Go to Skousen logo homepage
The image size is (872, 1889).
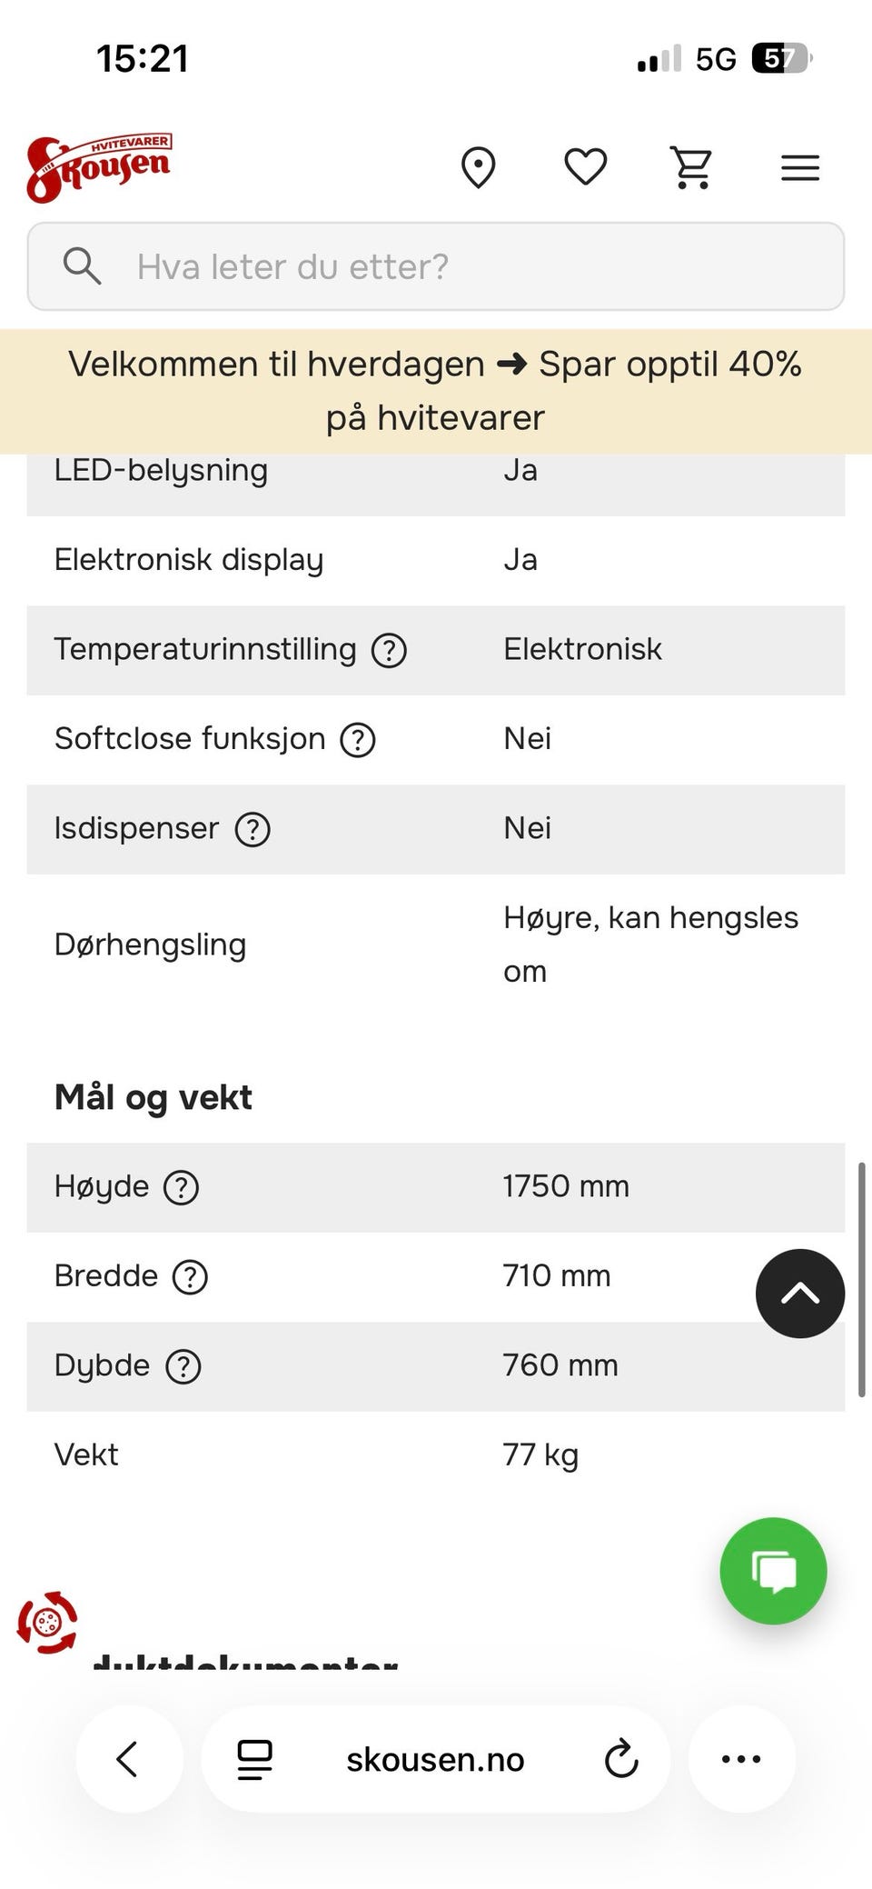pyautogui.click(x=99, y=167)
